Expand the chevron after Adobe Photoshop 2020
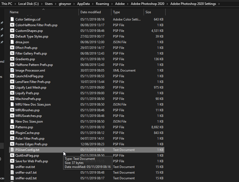 tap(167, 4)
